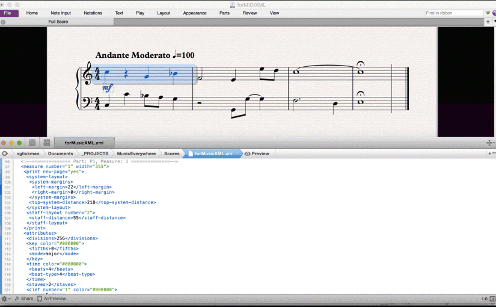
Task: Collapse the ribbon with the green arrow
Action: (x=488, y=13)
